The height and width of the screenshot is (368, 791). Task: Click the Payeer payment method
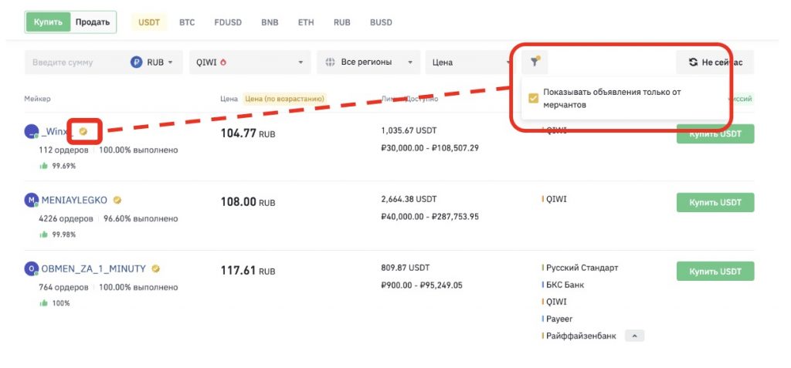559,319
